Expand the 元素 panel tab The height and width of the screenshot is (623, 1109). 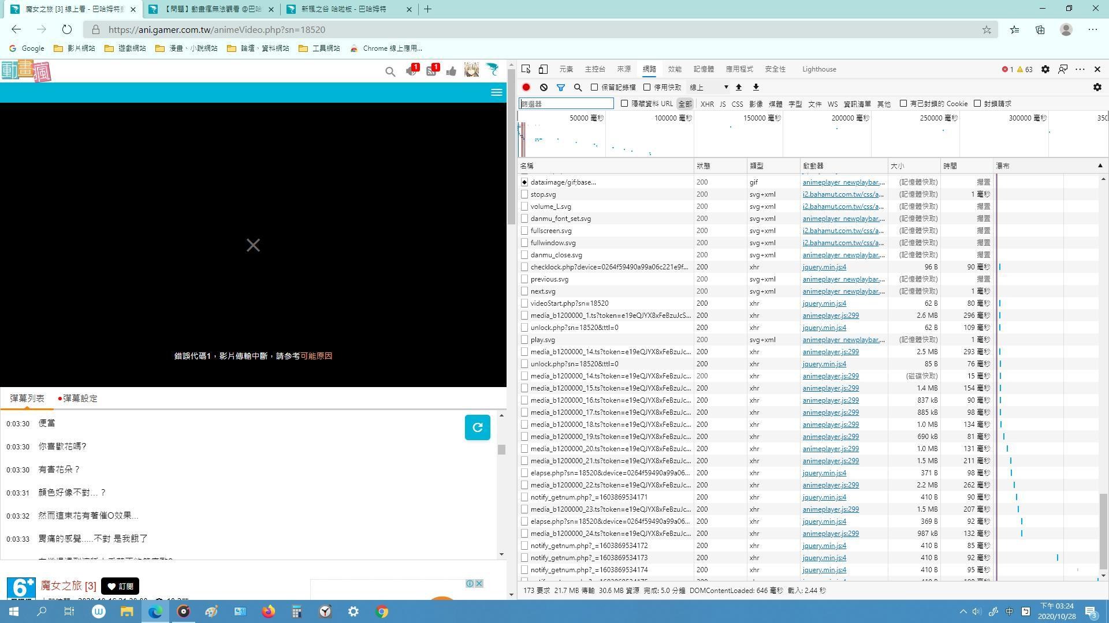(566, 69)
